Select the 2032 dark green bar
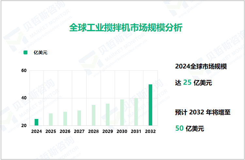The height and width of the screenshot is (160, 245). tap(150, 105)
